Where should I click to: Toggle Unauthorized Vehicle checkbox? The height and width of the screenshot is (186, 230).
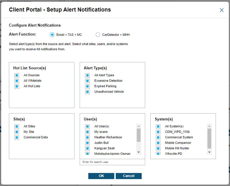[x=87, y=92]
